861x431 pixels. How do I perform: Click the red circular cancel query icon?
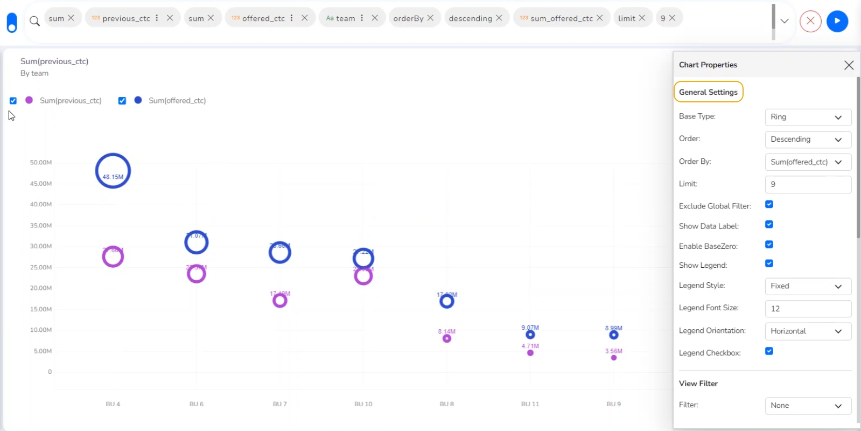810,21
